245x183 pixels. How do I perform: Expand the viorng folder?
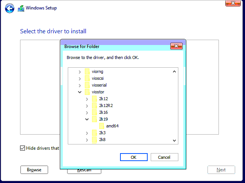pos(80,72)
